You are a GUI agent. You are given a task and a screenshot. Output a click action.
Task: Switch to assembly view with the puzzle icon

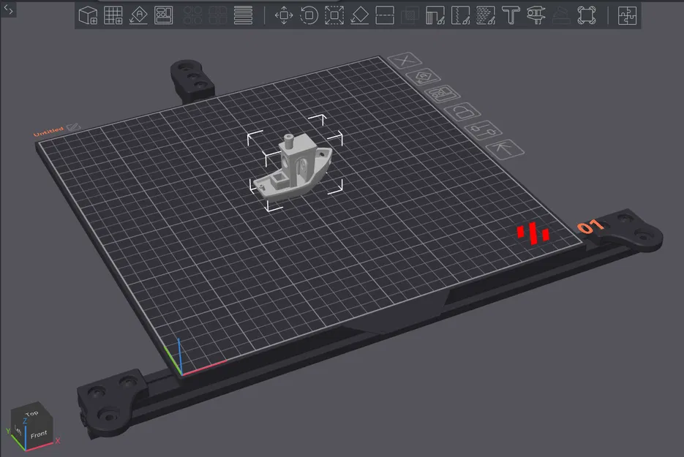coord(628,15)
